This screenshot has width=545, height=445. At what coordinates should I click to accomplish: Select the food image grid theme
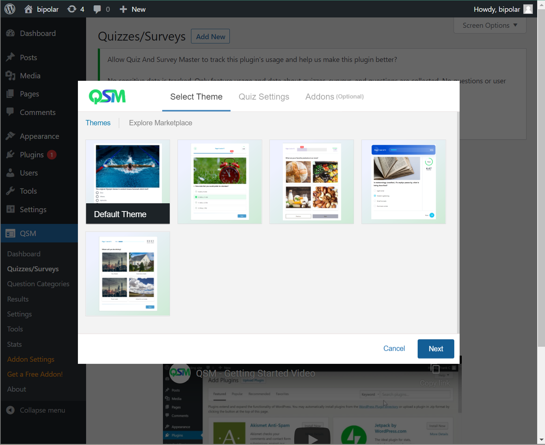[x=312, y=182]
